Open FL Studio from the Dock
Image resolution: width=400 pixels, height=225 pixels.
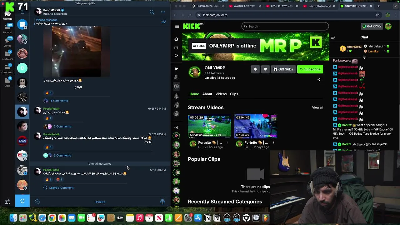[x=266, y=218]
